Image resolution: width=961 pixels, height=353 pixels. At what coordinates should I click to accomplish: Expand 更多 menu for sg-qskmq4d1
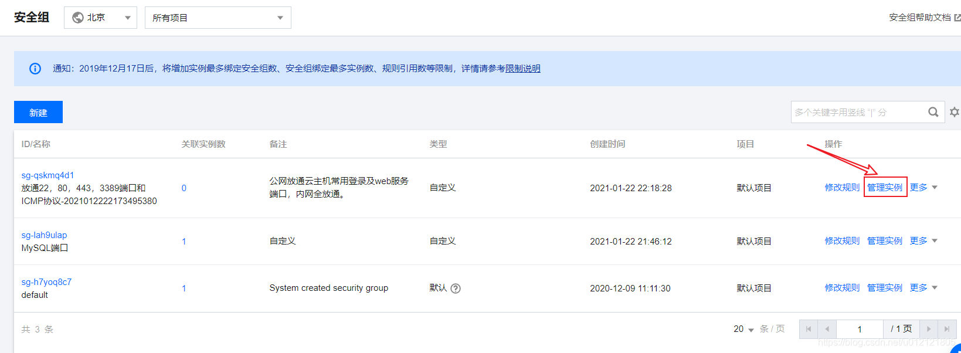click(x=923, y=187)
